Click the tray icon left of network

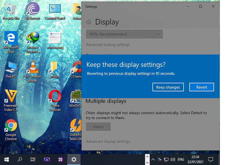(160, 159)
